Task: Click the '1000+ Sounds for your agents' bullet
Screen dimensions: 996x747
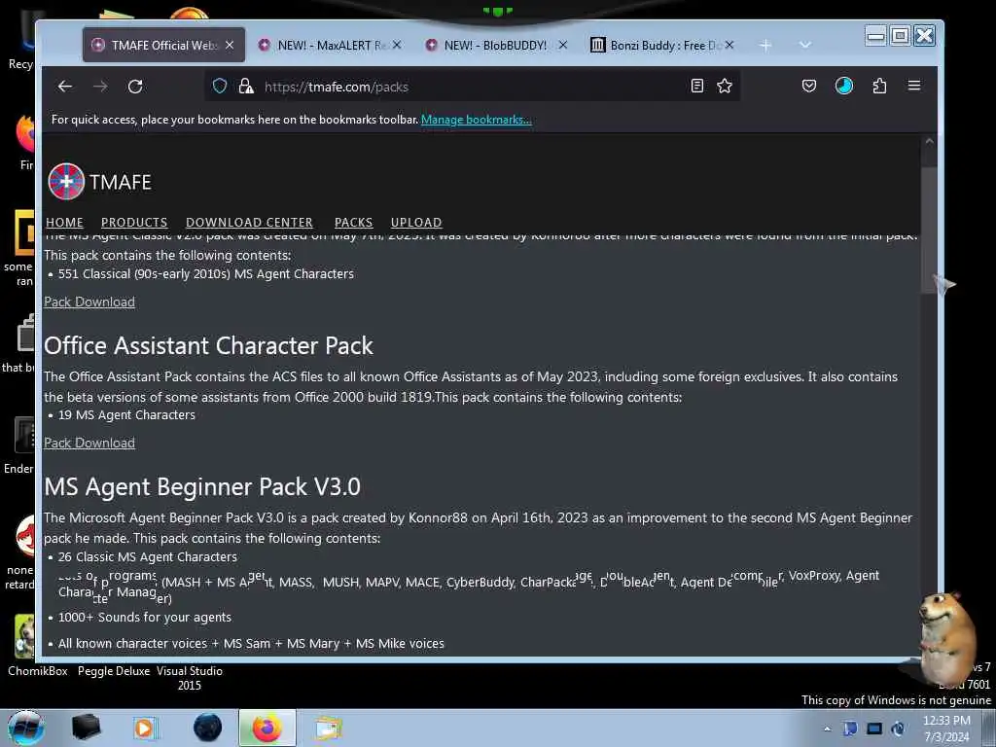Action: click(145, 617)
